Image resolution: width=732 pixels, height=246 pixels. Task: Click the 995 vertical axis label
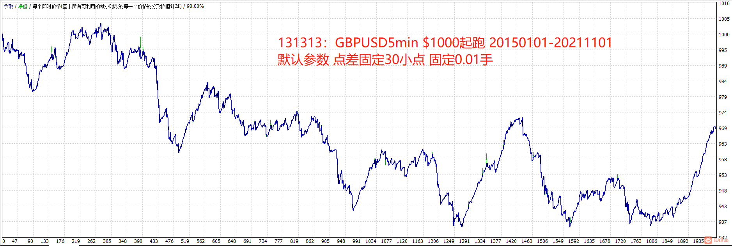(x=723, y=50)
